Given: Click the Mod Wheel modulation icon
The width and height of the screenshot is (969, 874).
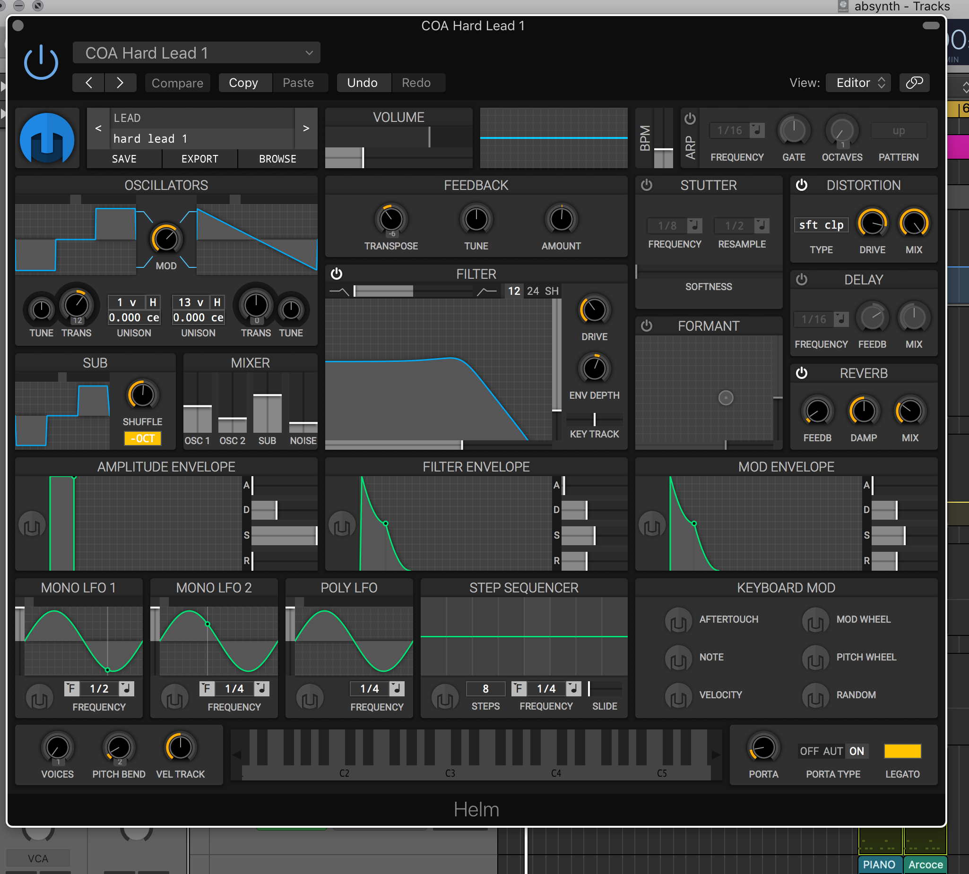Looking at the screenshot, I should point(815,620).
